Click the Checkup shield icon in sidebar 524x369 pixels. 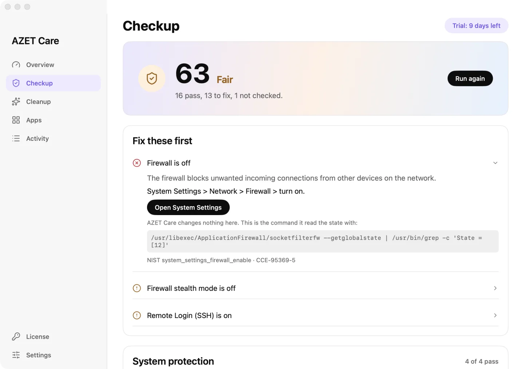pos(16,83)
